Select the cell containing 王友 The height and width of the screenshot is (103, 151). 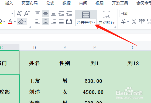(x=35, y=80)
